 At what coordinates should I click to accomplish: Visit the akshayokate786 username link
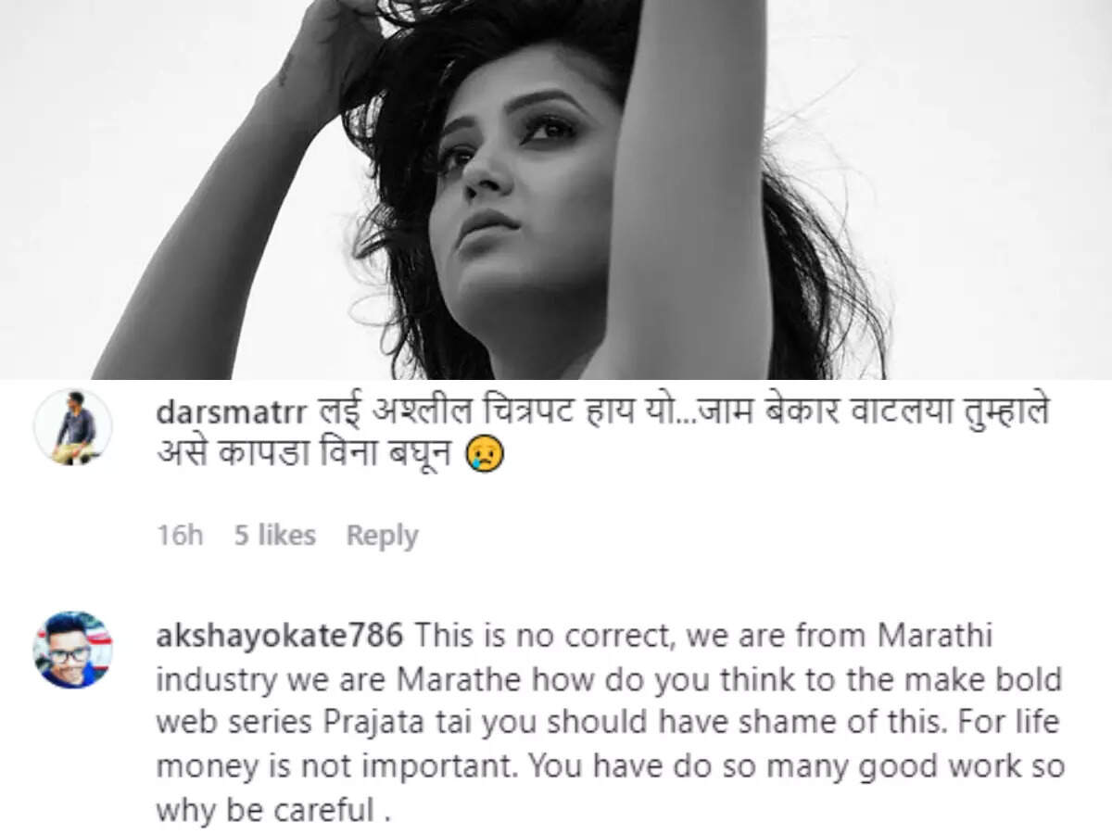(x=280, y=635)
